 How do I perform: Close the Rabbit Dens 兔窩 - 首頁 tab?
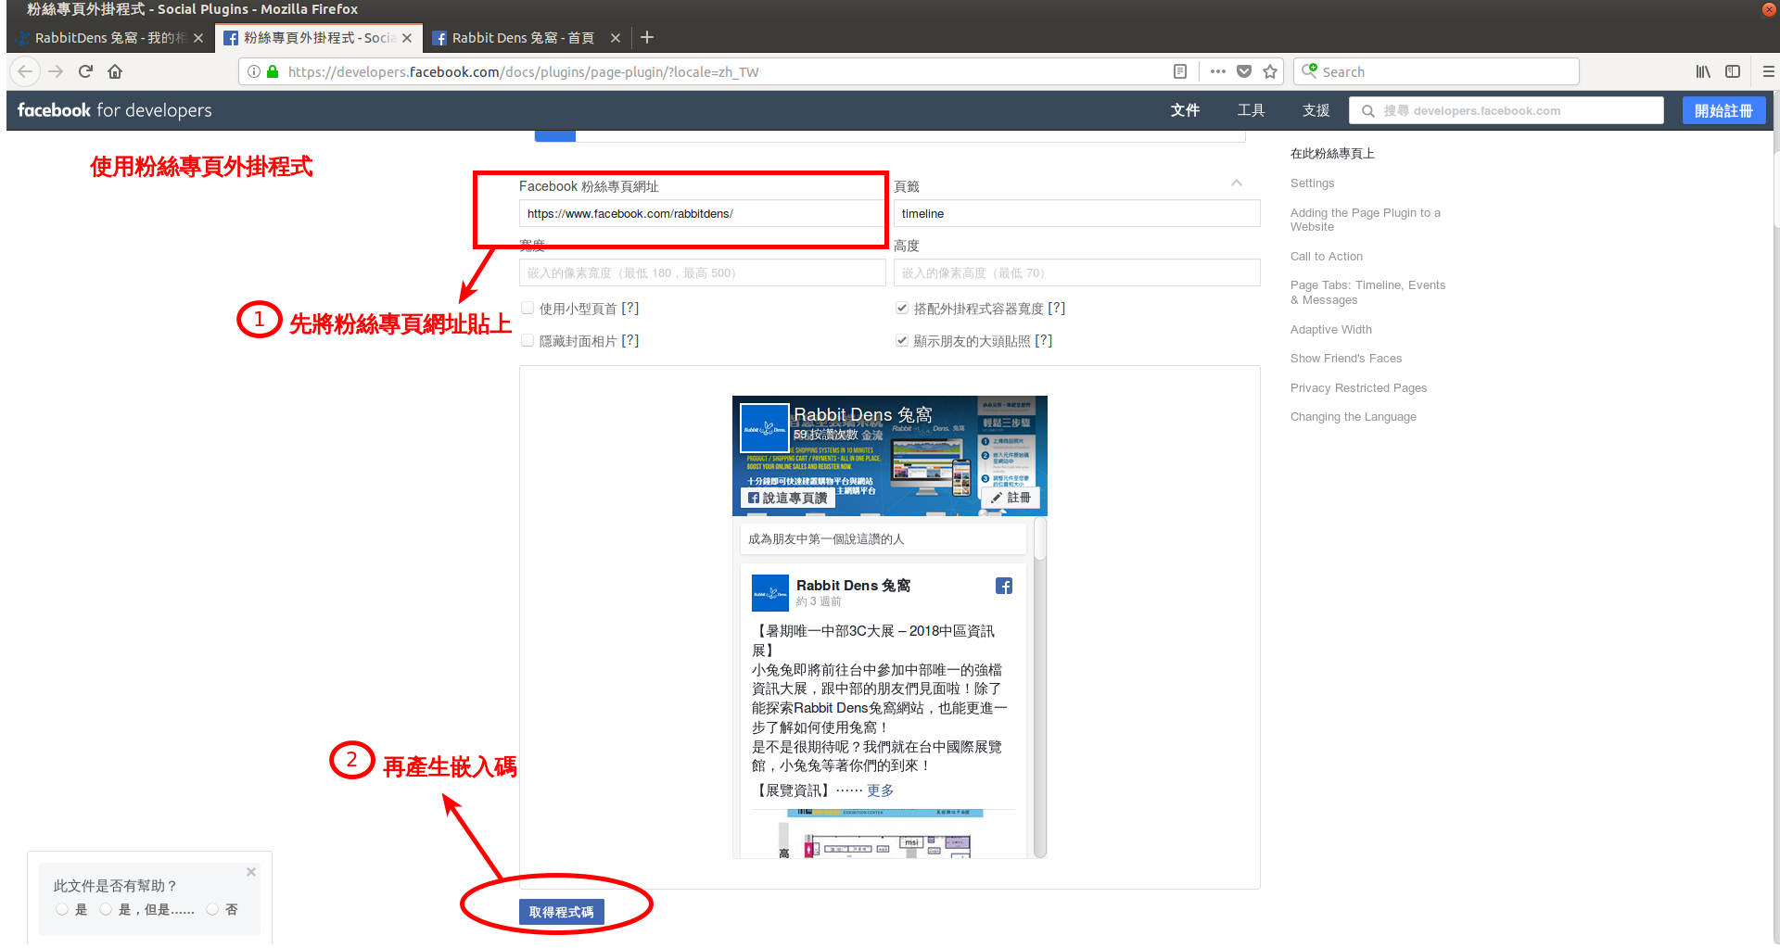point(616,38)
